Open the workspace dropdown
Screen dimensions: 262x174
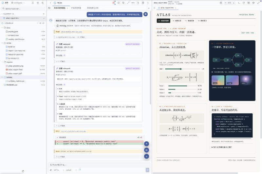(x=18, y=3)
